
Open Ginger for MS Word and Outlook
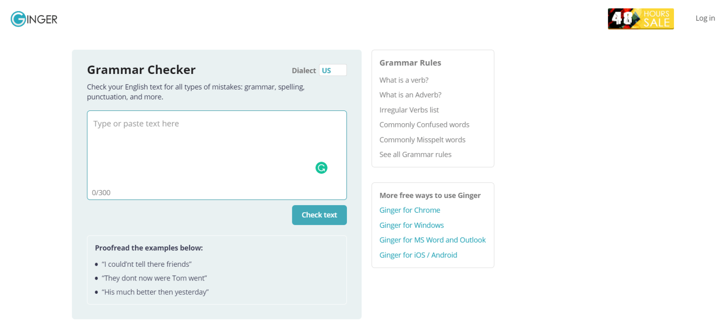click(433, 240)
